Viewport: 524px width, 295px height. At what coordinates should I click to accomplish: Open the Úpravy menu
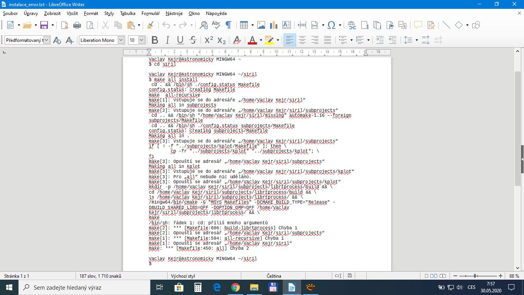click(31, 13)
